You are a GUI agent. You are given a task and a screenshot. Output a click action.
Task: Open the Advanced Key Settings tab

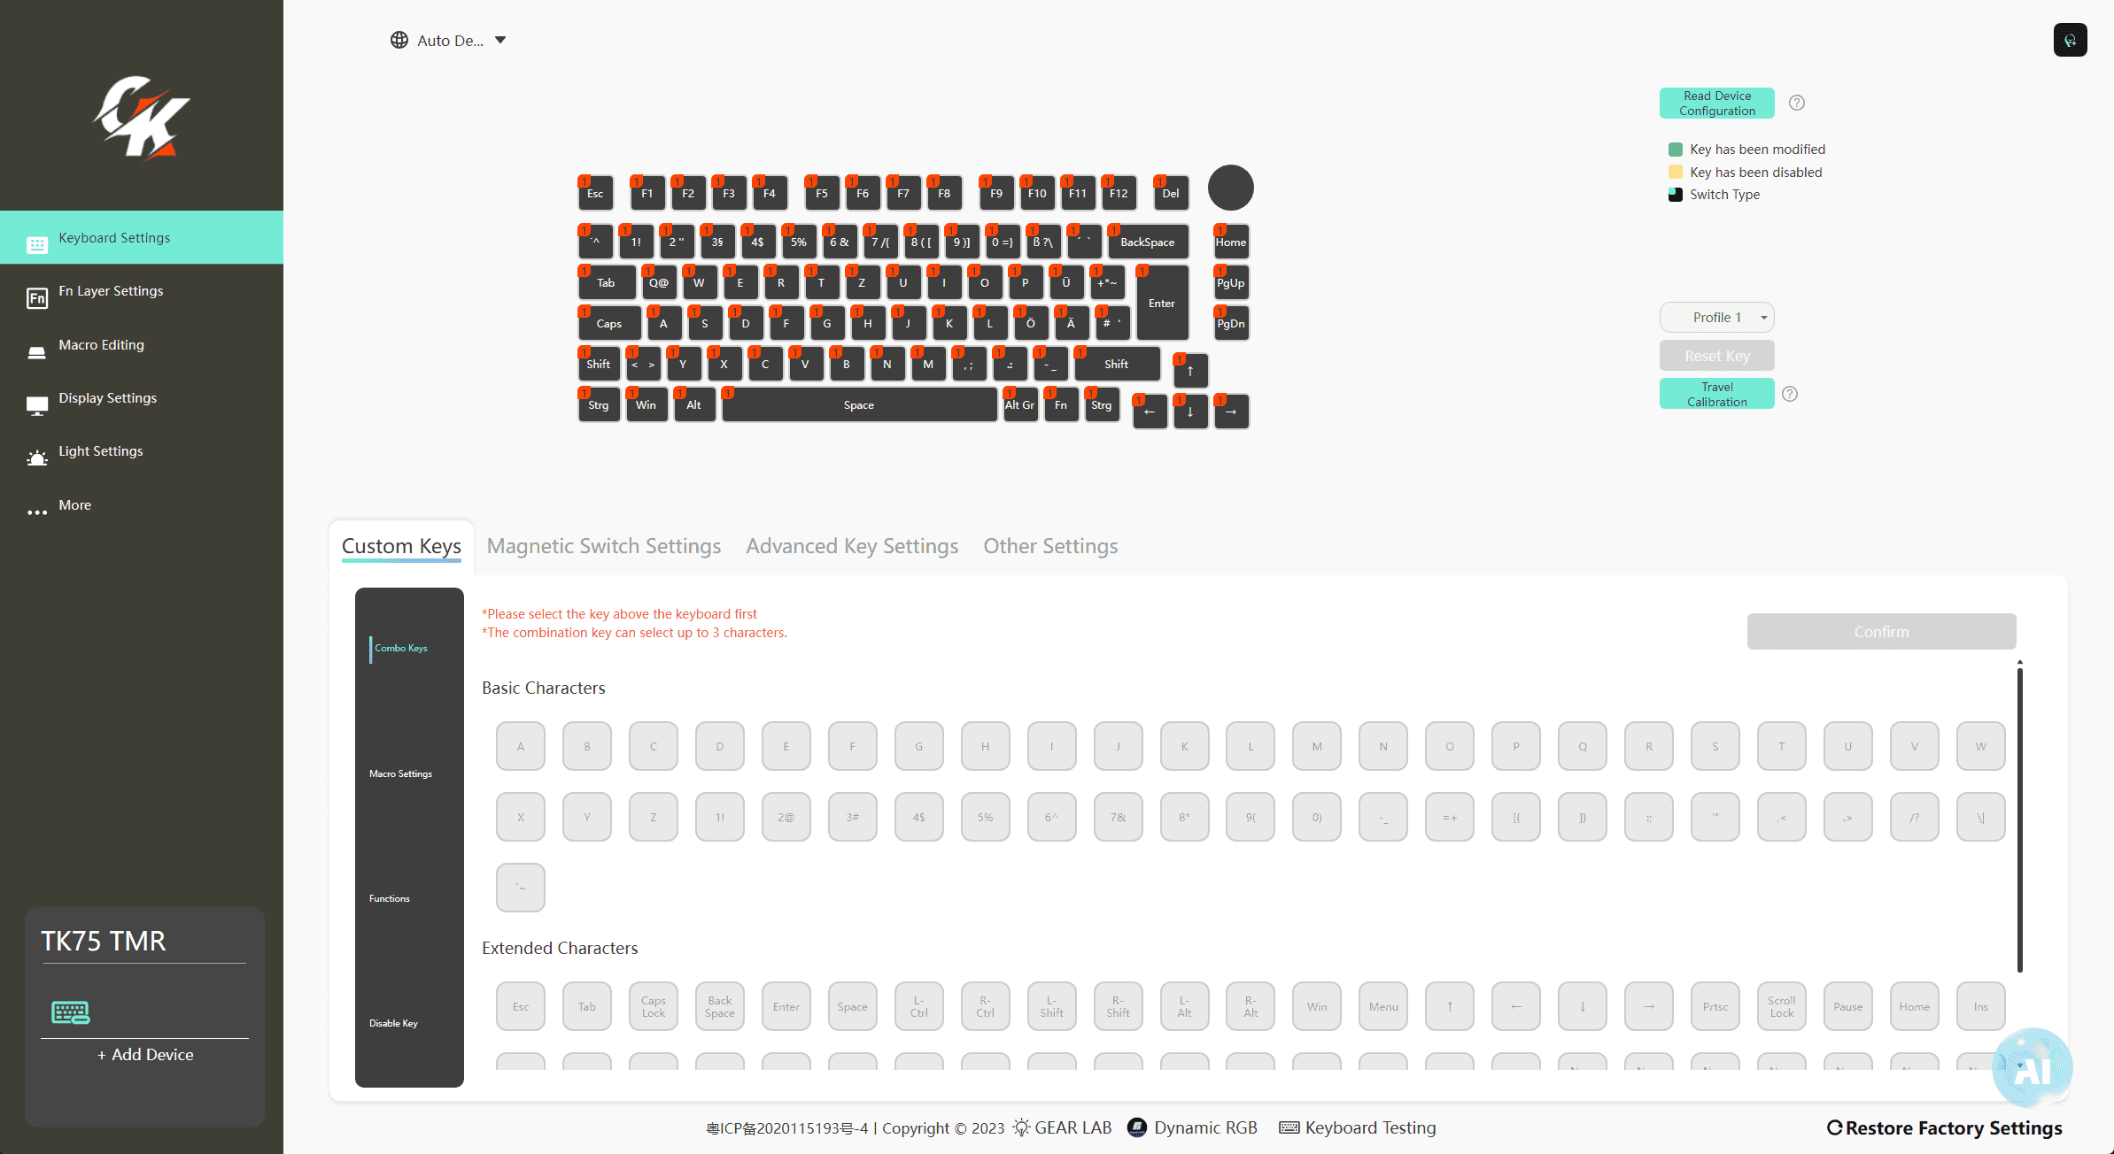pyautogui.click(x=852, y=546)
